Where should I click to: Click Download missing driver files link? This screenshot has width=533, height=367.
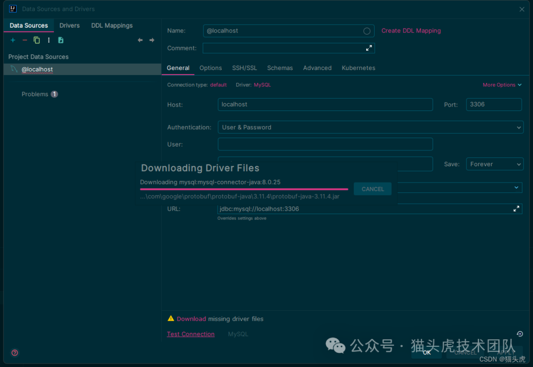191,319
